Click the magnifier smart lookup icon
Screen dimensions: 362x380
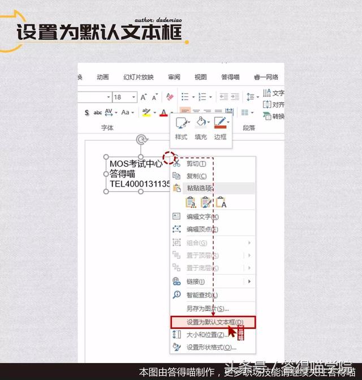point(176,295)
